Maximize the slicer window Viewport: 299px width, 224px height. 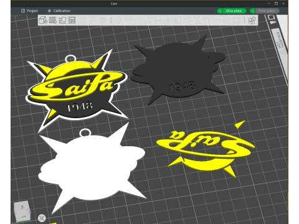click(276, 4)
